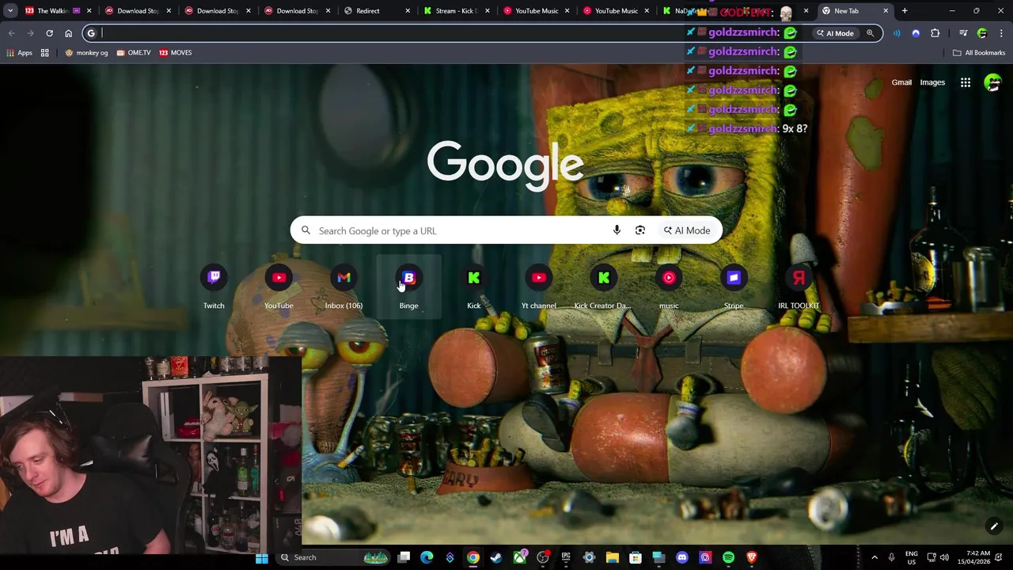Click AI Mode in the address bar
The height and width of the screenshot is (570, 1013).
[x=836, y=33]
